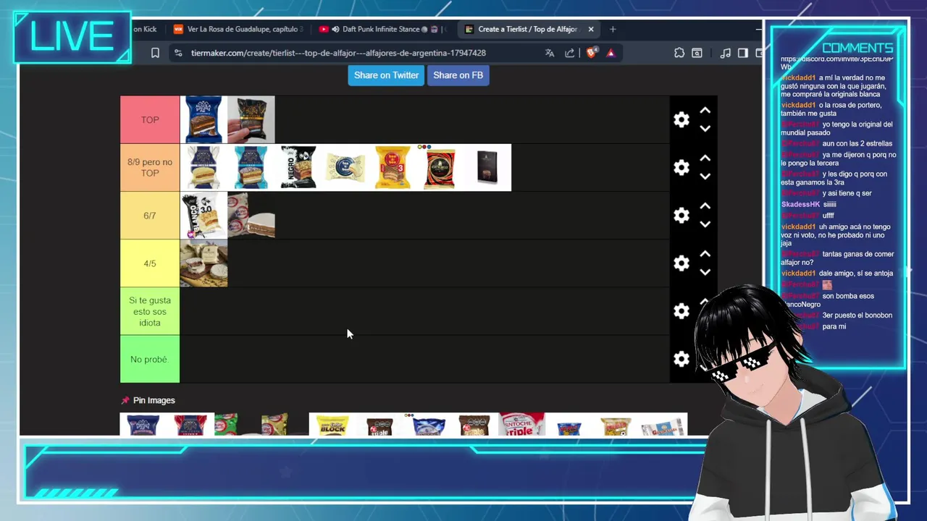
Task: Toggle the browser sidebar panel icon
Action: (742, 53)
